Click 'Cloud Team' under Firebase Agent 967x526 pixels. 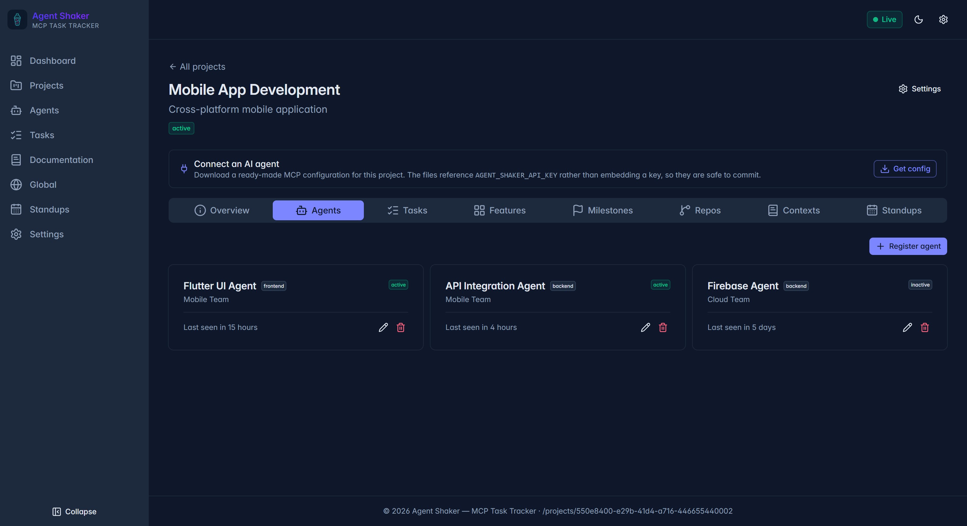pyautogui.click(x=728, y=300)
